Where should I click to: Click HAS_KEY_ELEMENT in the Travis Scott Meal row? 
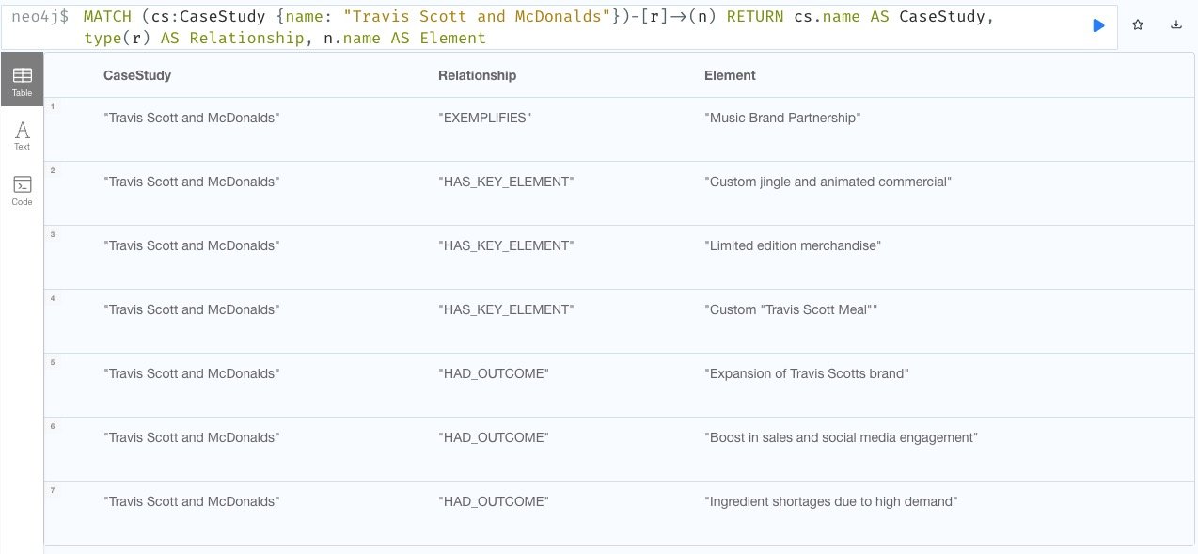506,309
